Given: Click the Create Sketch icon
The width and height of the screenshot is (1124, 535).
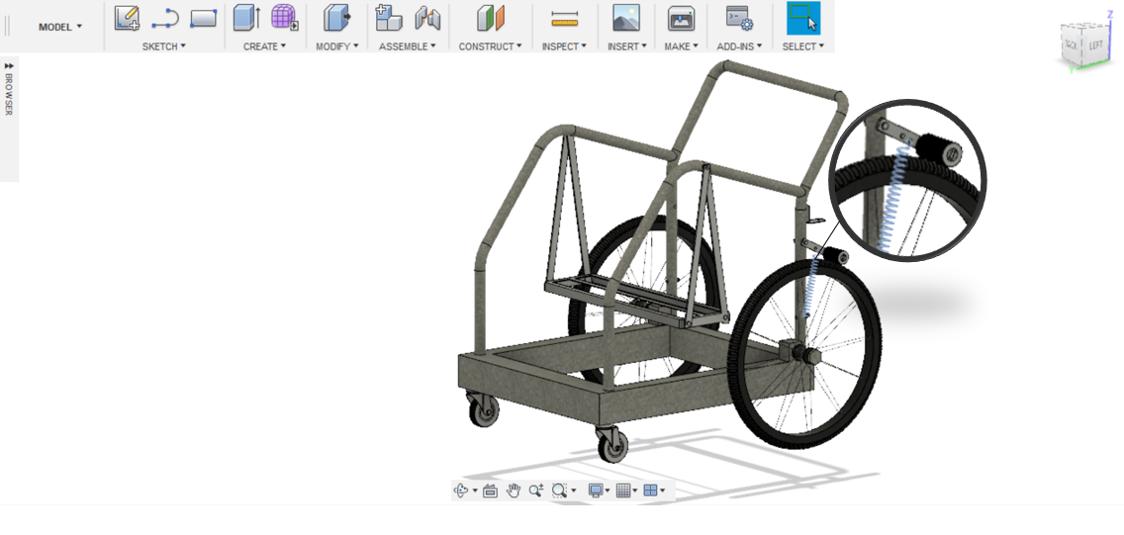Looking at the screenshot, I should click(127, 18).
